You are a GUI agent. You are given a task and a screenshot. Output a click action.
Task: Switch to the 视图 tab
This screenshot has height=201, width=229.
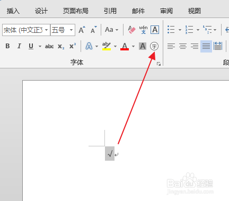coord(194,11)
